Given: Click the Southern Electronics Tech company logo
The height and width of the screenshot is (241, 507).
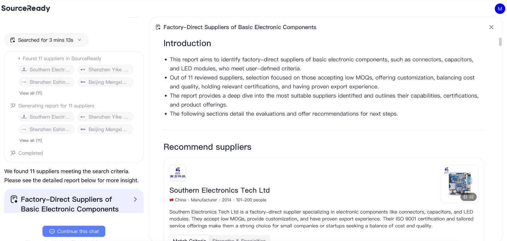Looking at the screenshot, I should (178, 173).
